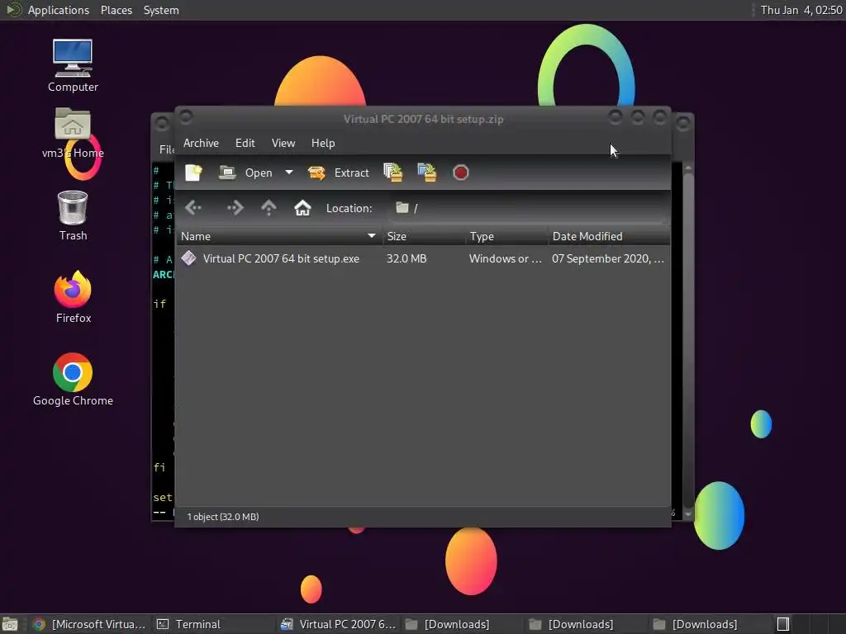Click the 07 September 2020 date cell
This screenshot has height=634, width=846.
[607, 258]
